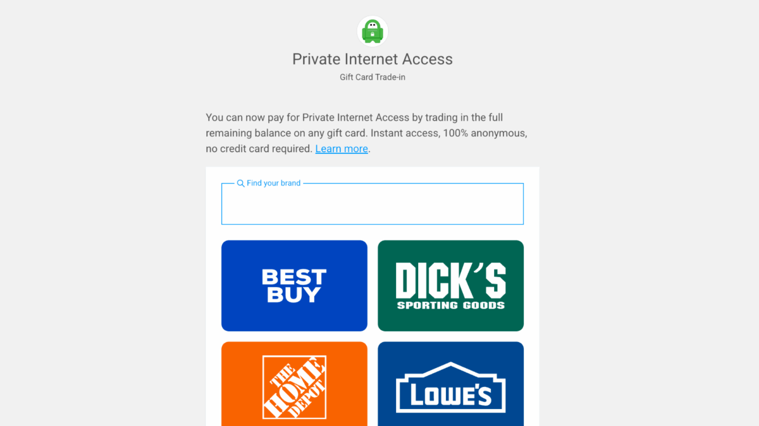Click the magnifier icon beside Find your brand
The image size is (759, 426).
[x=240, y=183]
